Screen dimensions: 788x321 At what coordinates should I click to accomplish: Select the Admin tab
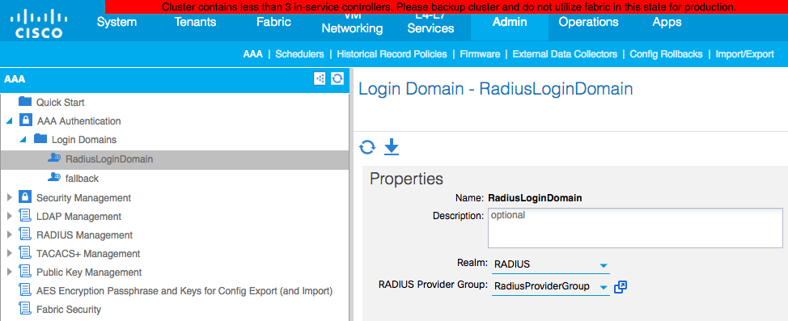click(x=510, y=22)
